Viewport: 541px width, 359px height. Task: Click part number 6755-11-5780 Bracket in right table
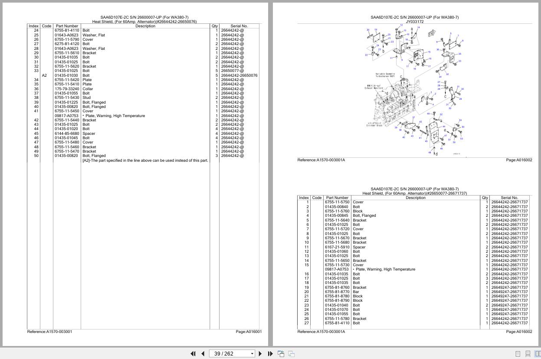(337, 319)
